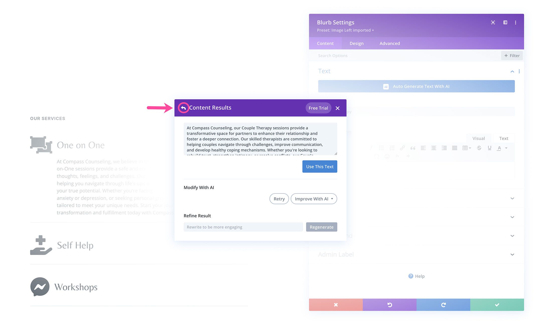Screen dimensions: 552x329
Task: Switch to the Advanced tab
Action: (389, 43)
